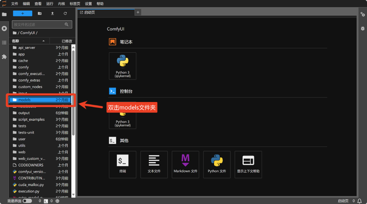Screen dimensions: 367x204
Task: Select the api_server folder
Action: 40,47
